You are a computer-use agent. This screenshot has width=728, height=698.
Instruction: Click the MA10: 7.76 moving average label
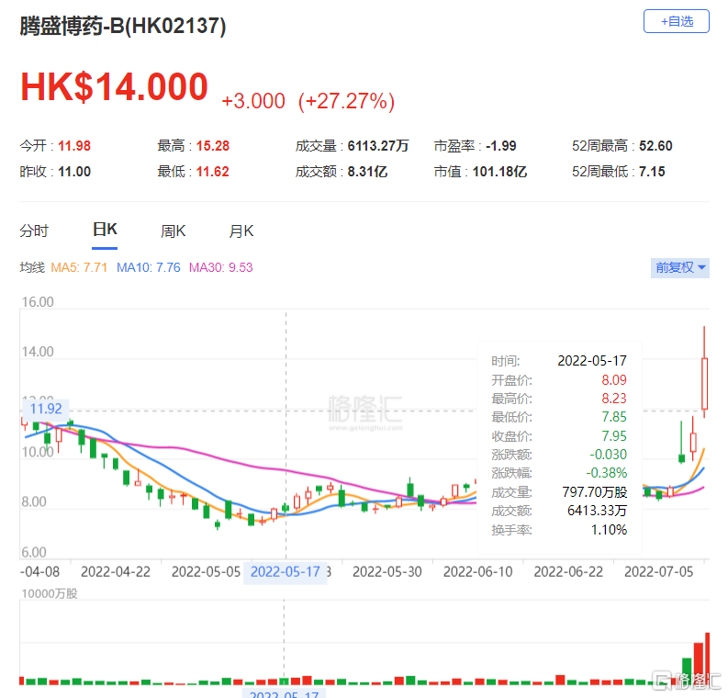click(x=148, y=267)
